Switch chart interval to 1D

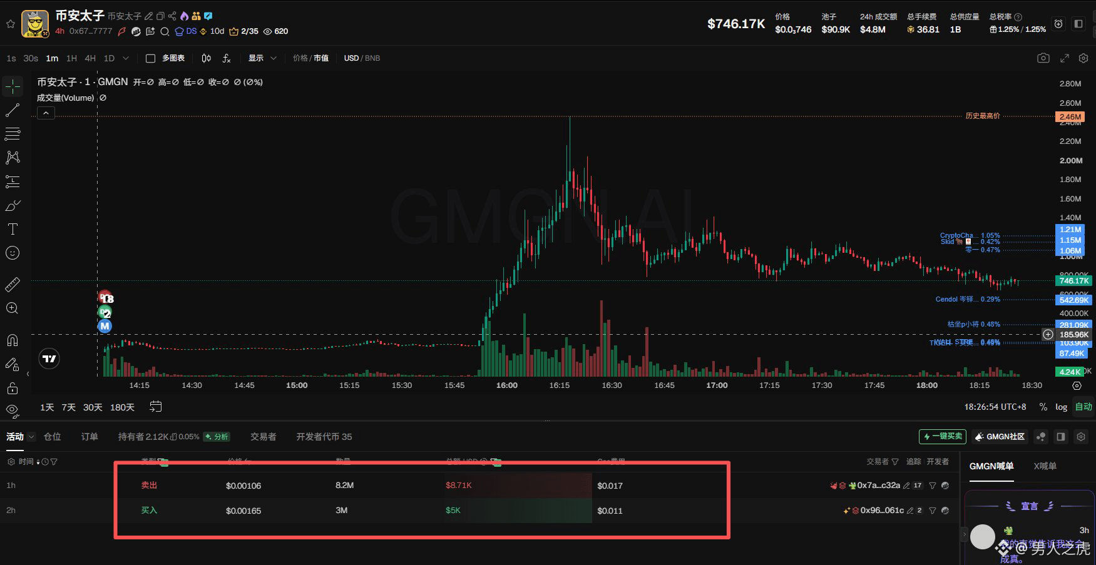[109, 58]
